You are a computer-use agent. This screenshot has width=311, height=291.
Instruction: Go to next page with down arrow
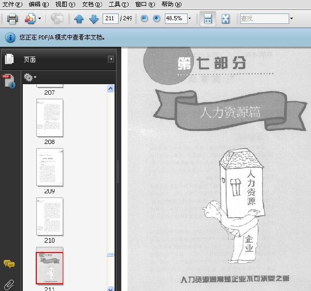[x=94, y=19]
